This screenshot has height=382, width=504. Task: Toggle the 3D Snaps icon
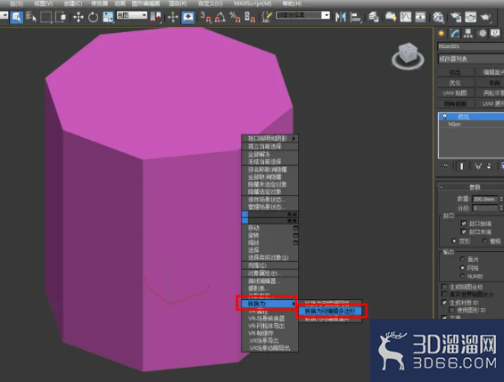[x=206, y=17]
